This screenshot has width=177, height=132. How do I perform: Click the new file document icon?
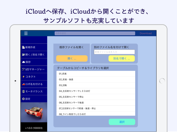[x=23, y=47]
